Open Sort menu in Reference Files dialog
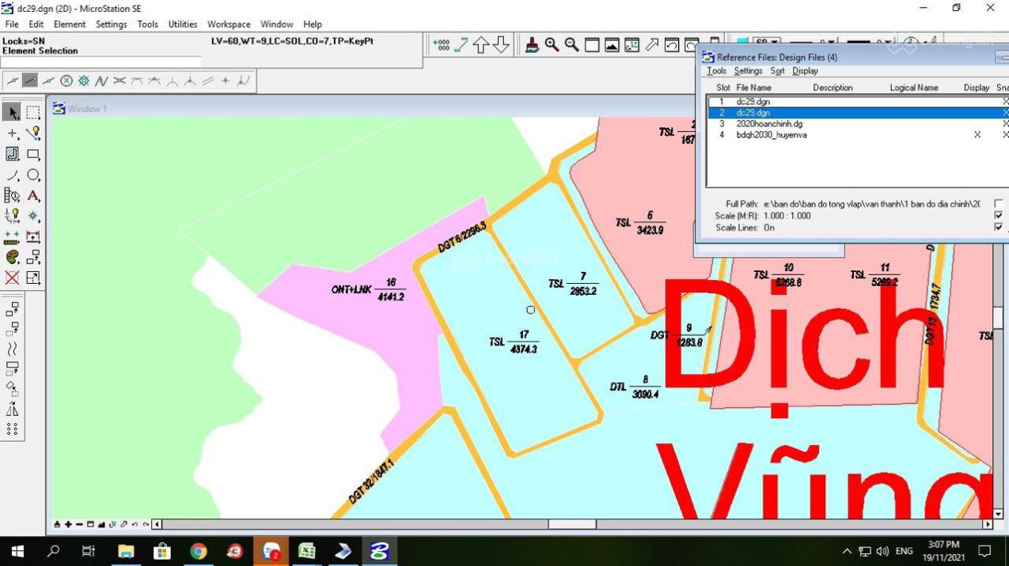Image resolution: width=1009 pixels, height=566 pixels. point(778,71)
